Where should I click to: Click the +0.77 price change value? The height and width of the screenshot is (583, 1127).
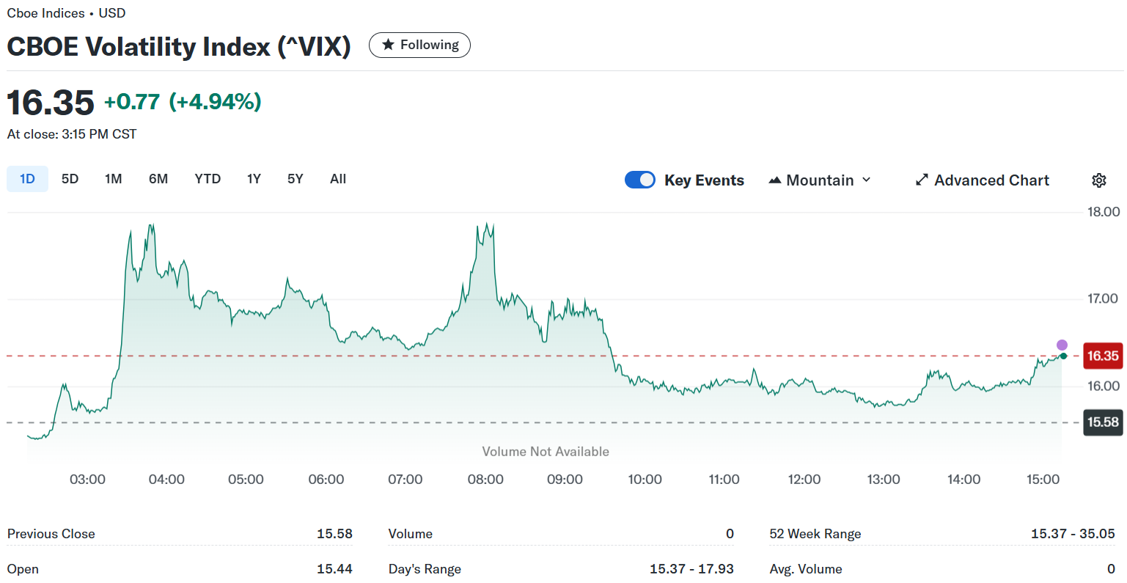coord(132,101)
